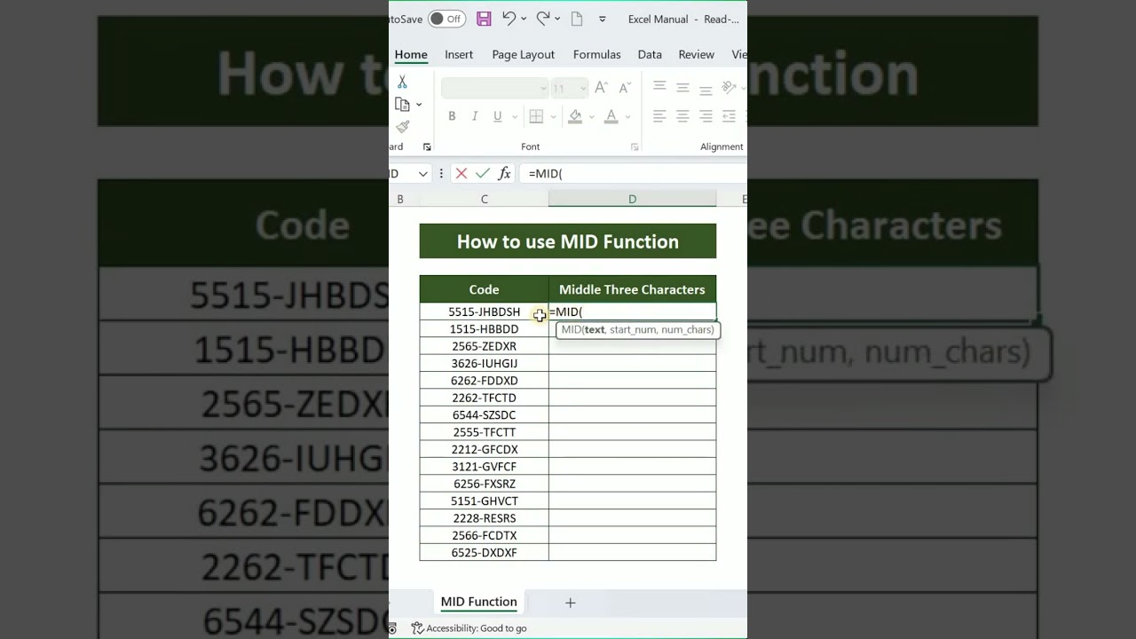The image size is (1136, 639).
Task: Click the Middle Align icon
Action: (682, 87)
